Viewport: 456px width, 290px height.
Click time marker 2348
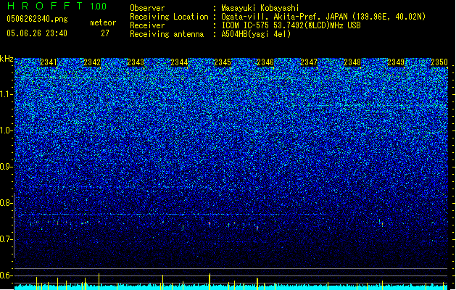[352, 62]
